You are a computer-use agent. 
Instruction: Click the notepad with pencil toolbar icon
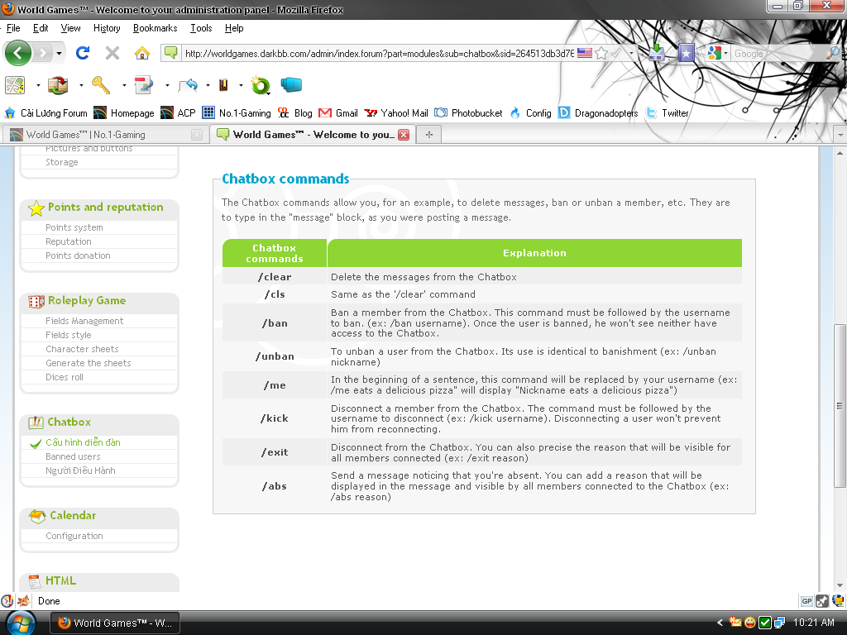pyautogui.click(x=144, y=85)
